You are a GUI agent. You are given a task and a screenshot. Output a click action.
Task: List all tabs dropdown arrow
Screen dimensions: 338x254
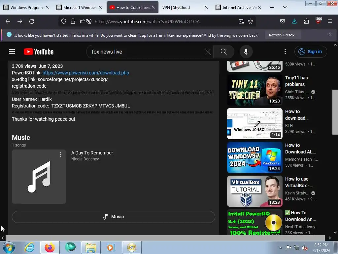click(x=285, y=7)
